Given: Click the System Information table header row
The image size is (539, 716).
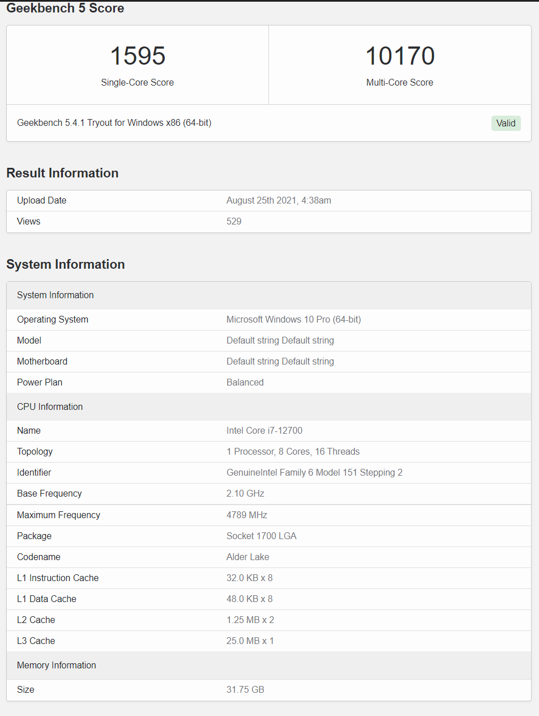Looking at the screenshot, I should (269, 295).
